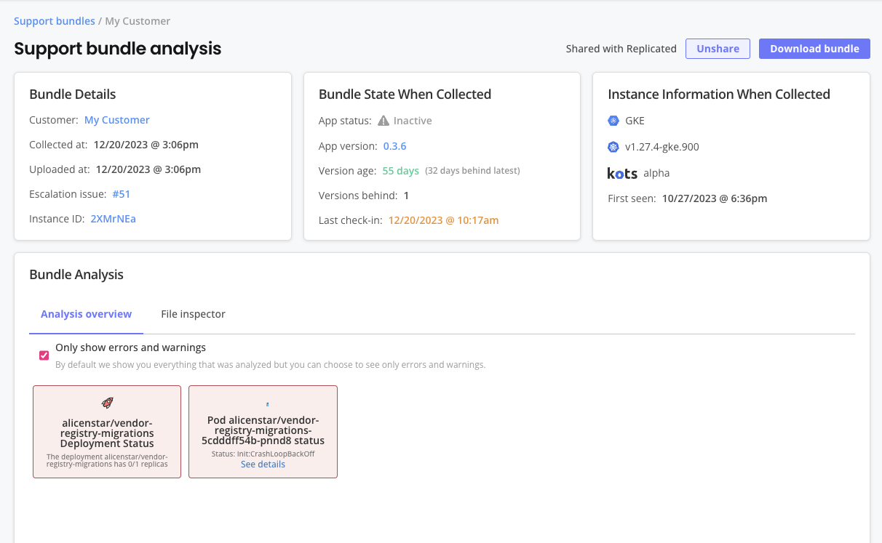Click the Unshare button
Viewport: 882px width, 543px height.
coord(718,48)
